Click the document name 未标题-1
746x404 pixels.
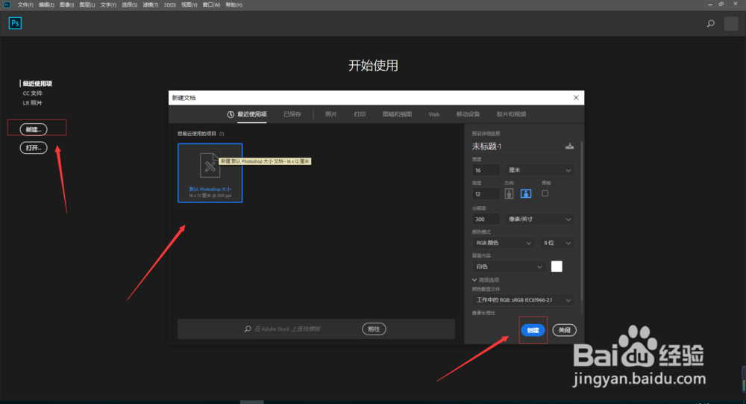pos(486,146)
